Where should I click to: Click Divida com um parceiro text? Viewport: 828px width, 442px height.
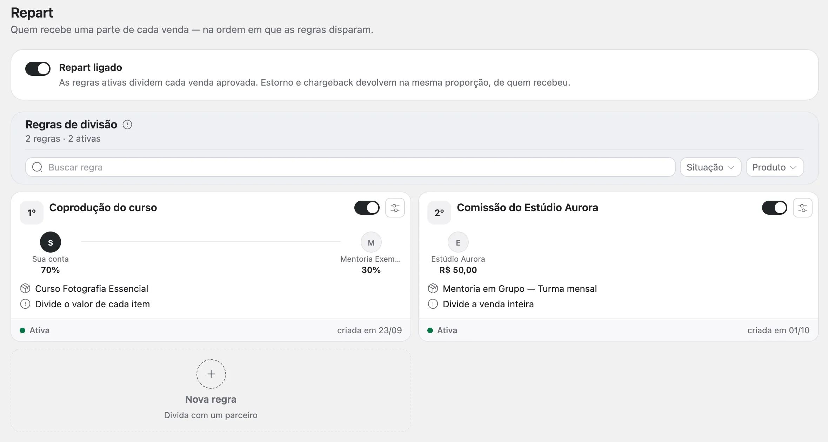(211, 415)
